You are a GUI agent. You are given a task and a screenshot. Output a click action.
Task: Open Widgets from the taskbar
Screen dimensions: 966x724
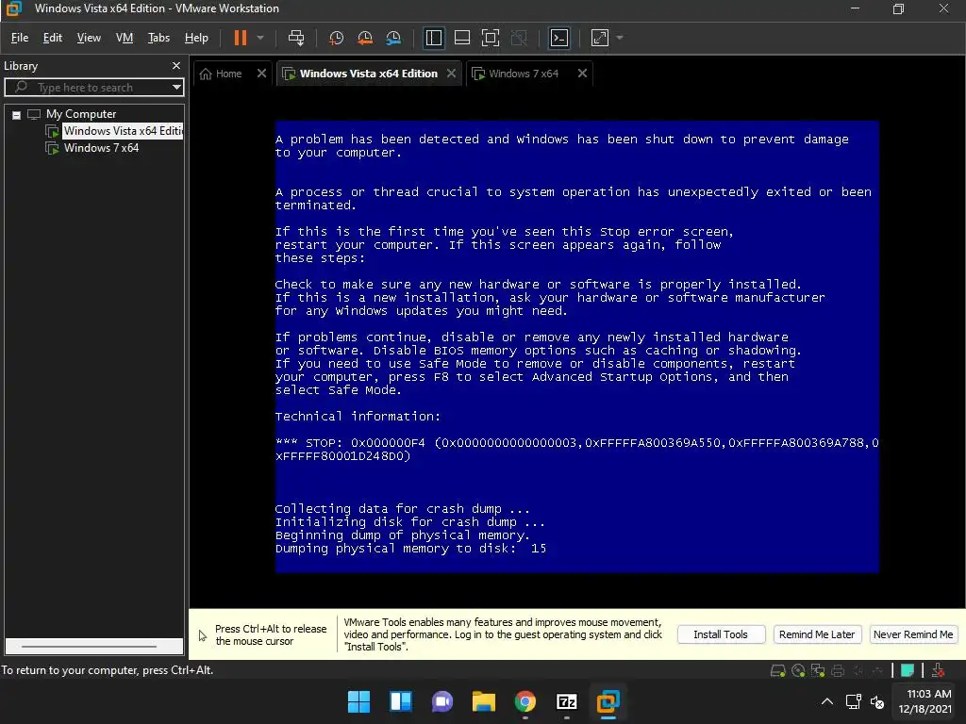400,701
